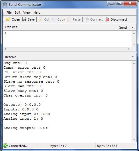Open the View menu
This screenshot has width=139, height=151.
click(x=27, y=12)
